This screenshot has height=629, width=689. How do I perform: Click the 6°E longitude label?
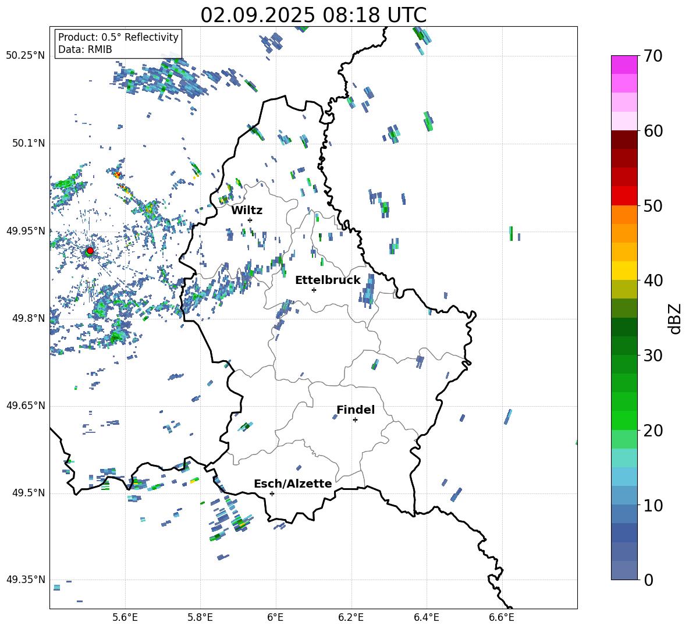click(275, 617)
